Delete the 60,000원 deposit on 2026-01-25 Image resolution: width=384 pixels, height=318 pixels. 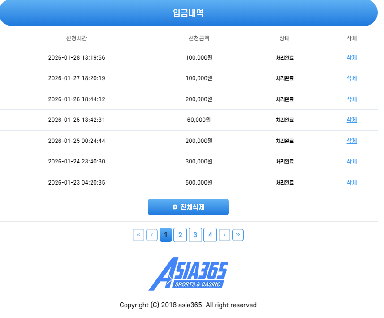coord(352,120)
